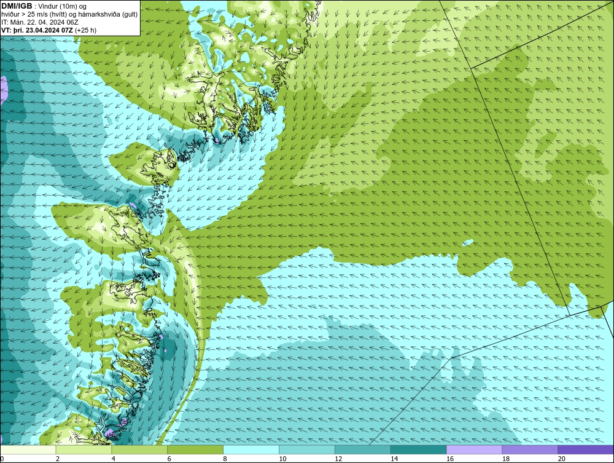Click the legend label '0'
The image size is (614, 463).
[x=2, y=459]
